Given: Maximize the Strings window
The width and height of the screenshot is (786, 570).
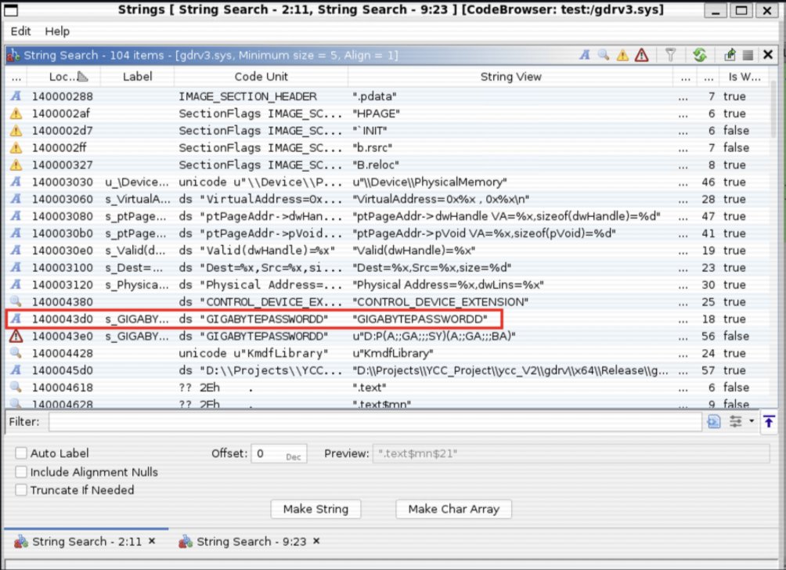Looking at the screenshot, I should [741, 10].
